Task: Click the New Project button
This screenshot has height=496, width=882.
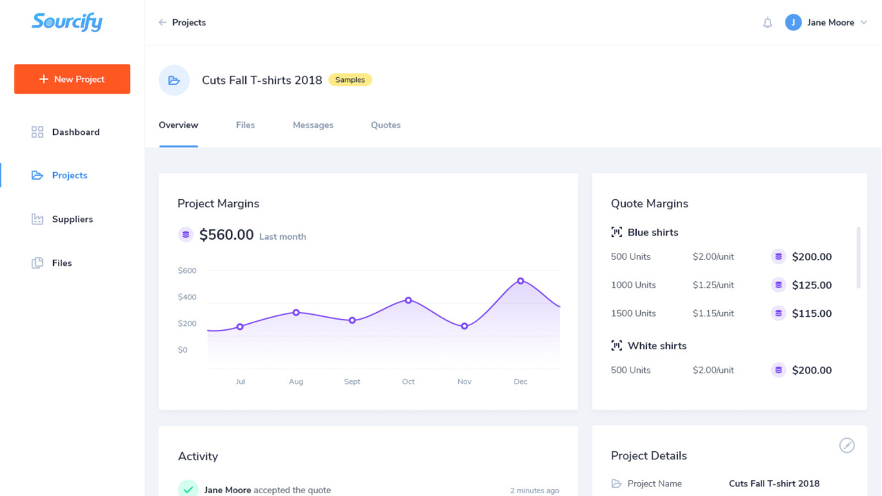Action: pyautogui.click(x=72, y=79)
